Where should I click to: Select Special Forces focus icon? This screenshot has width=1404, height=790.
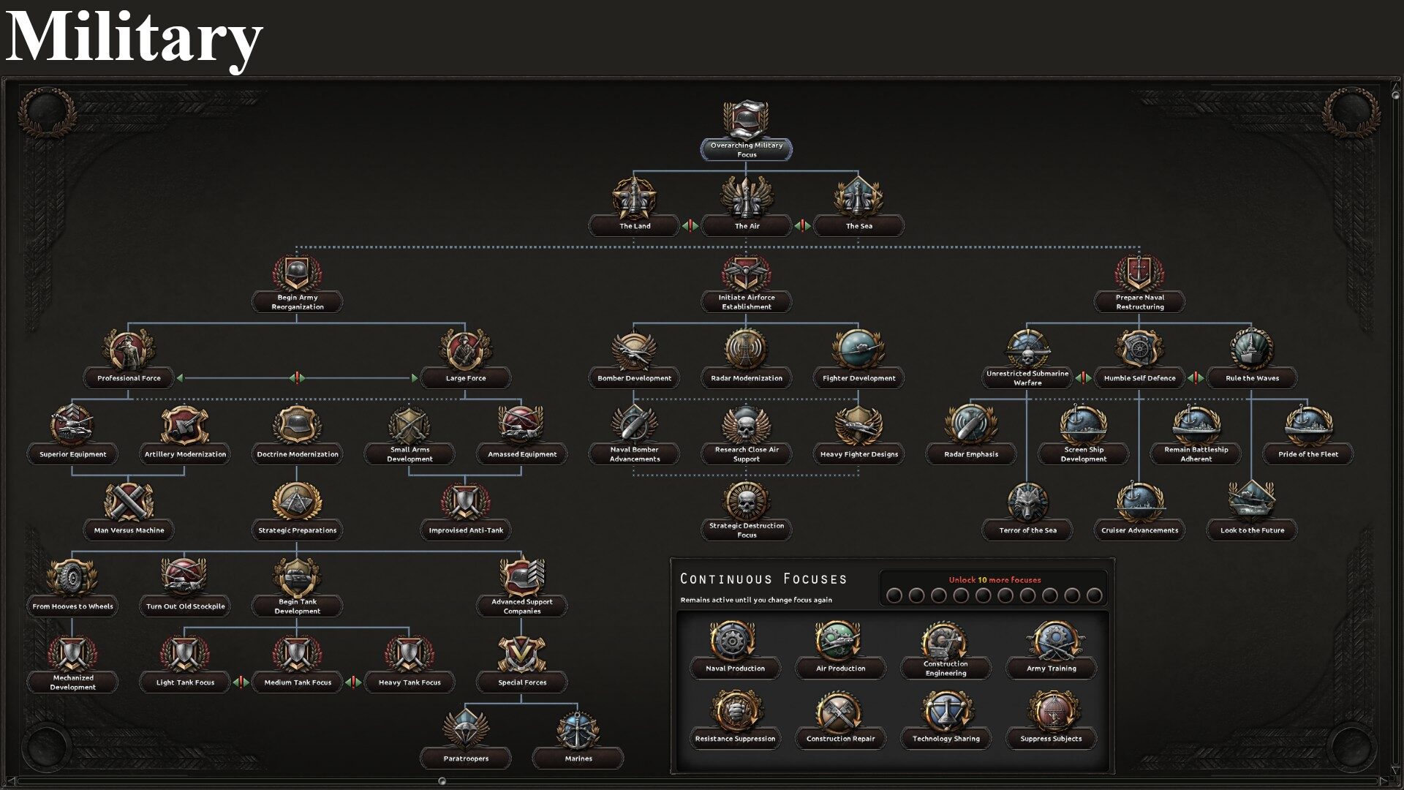click(x=521, y=653)
